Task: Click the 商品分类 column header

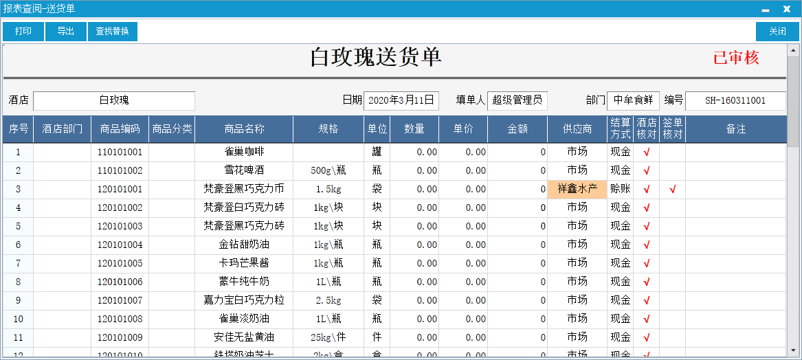Action: point(172,129)
